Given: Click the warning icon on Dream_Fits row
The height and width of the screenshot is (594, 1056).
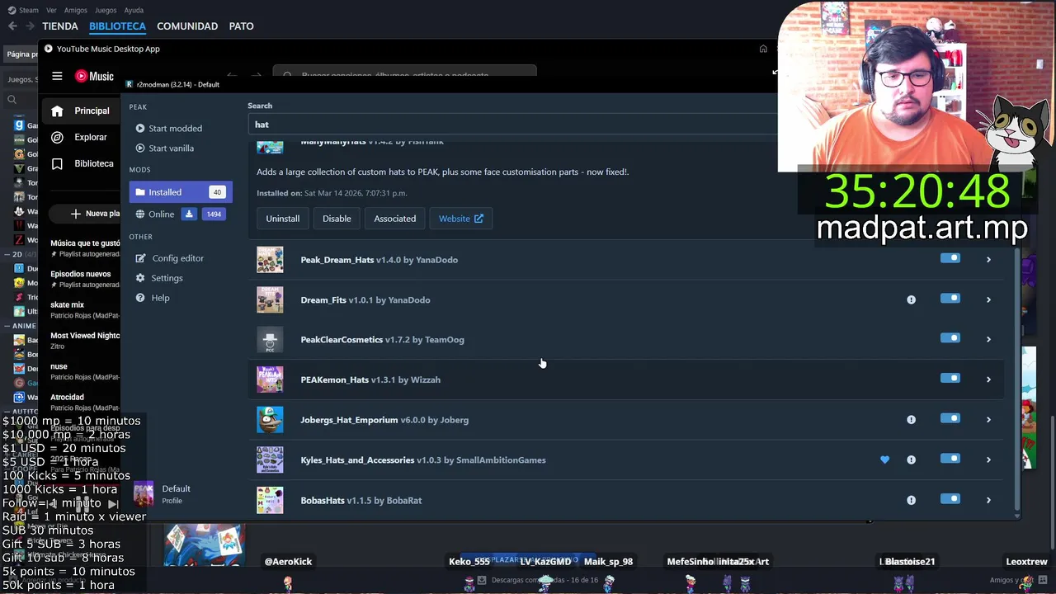Looking at the screenshot, I should [911, 299].
